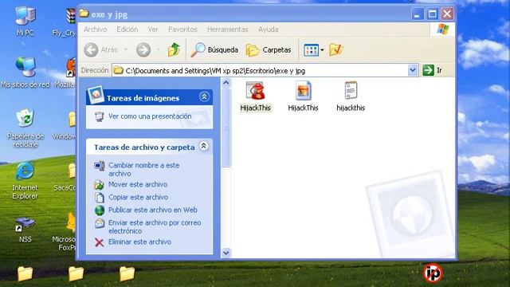Click Cambiar nombre a este archivo
510x287 pixels.
click(143, 169)
